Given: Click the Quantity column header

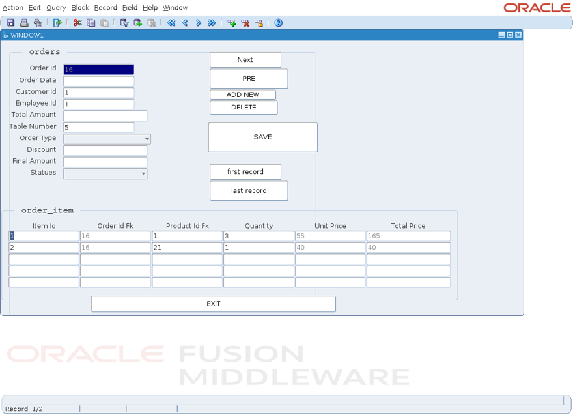Looking at the screenshot, I should 259,225.
